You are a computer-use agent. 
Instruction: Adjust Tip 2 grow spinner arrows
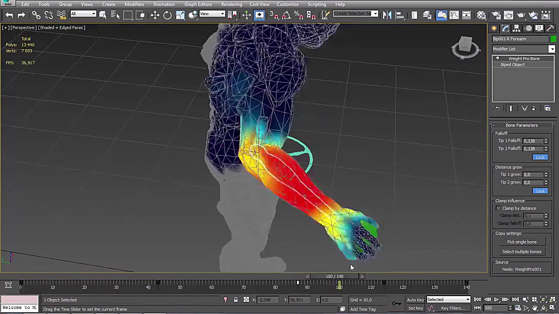click(x=546, y=182)
